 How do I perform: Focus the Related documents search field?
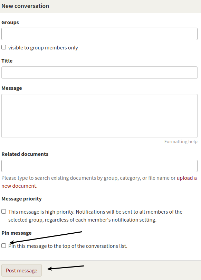coord(99,166)
